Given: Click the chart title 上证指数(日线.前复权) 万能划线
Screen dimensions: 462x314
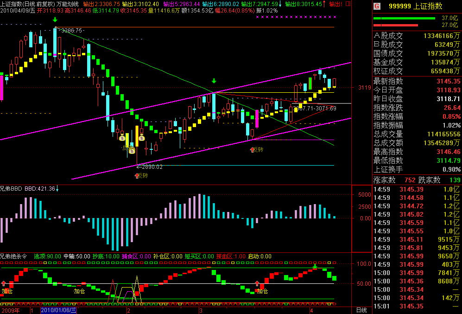Looking at the screenshot, I should [x=39, y=4].
